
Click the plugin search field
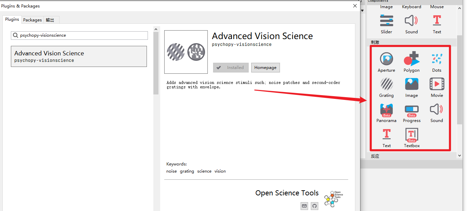tap(80, 35)
